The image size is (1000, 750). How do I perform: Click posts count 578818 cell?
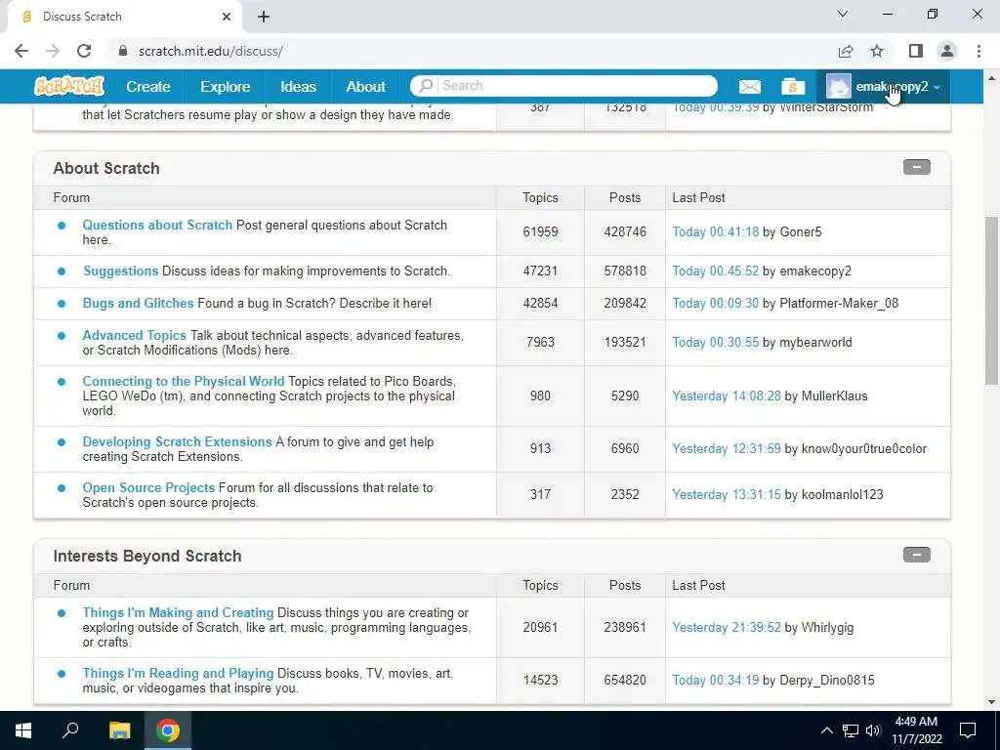[x=625, y=271]
